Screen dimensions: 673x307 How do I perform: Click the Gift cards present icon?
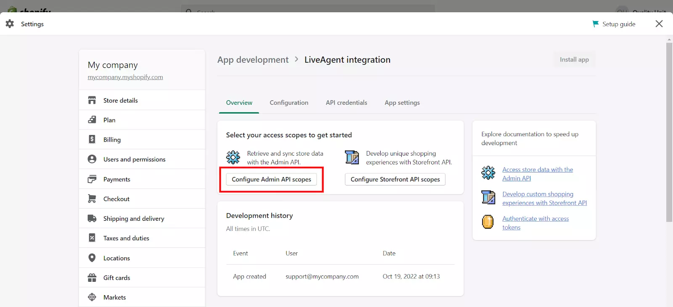(x=92, y=278)
